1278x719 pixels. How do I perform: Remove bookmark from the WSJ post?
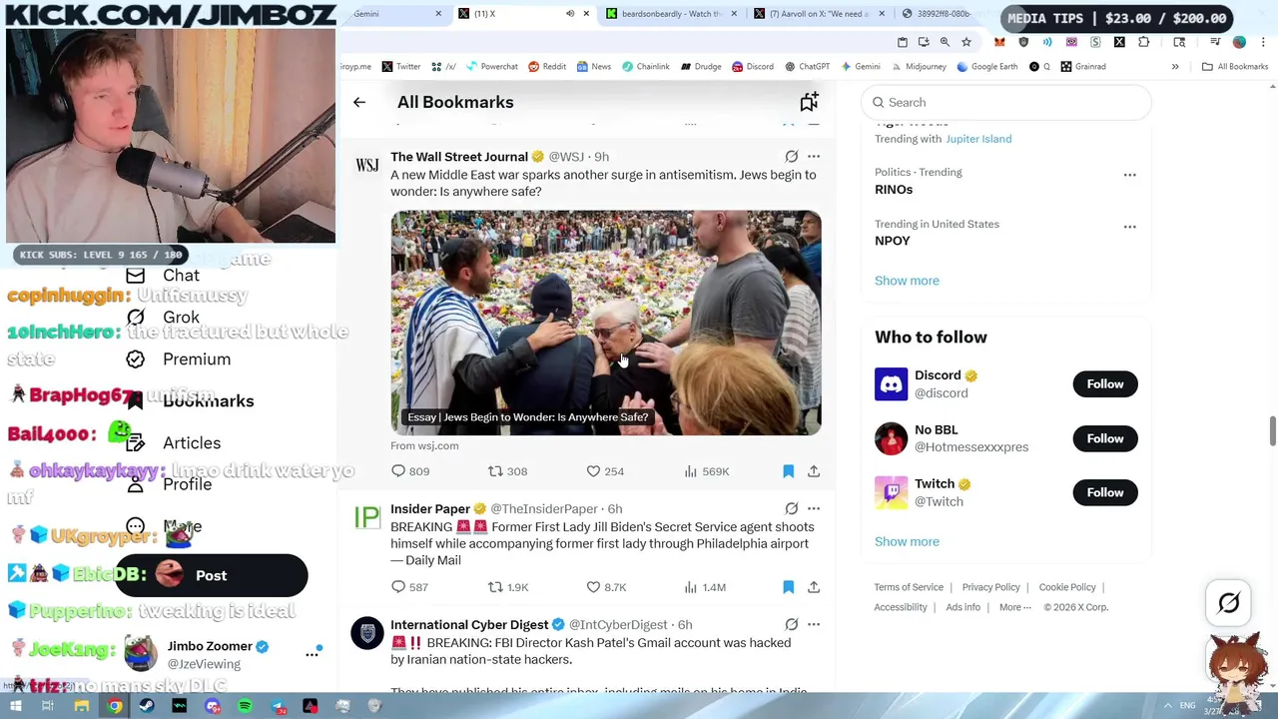click(x=788, y=471)
